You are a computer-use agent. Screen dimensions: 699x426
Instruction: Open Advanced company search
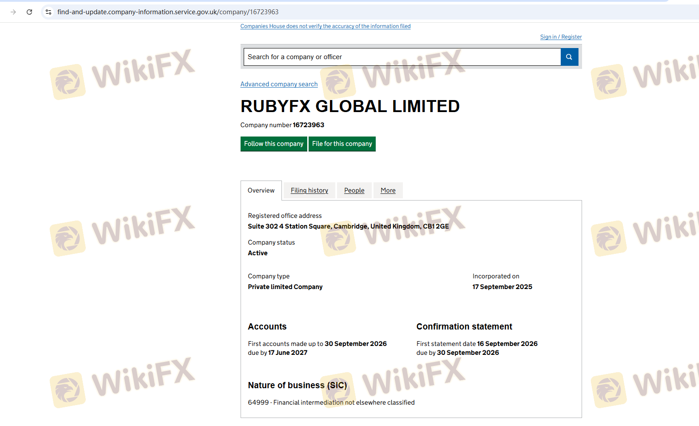pyautogui.click(x=279, y=84)
